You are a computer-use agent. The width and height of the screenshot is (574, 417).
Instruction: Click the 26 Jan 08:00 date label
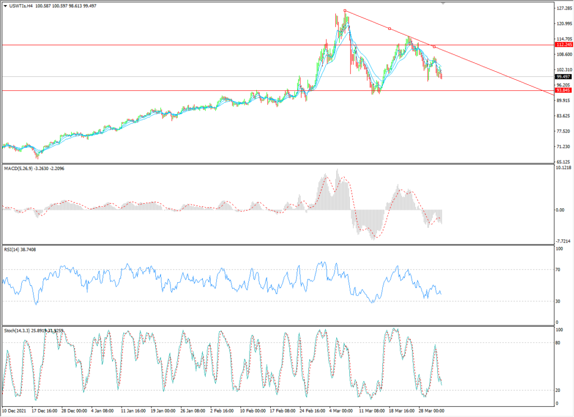pyautogui.click(x=193, y=411)
